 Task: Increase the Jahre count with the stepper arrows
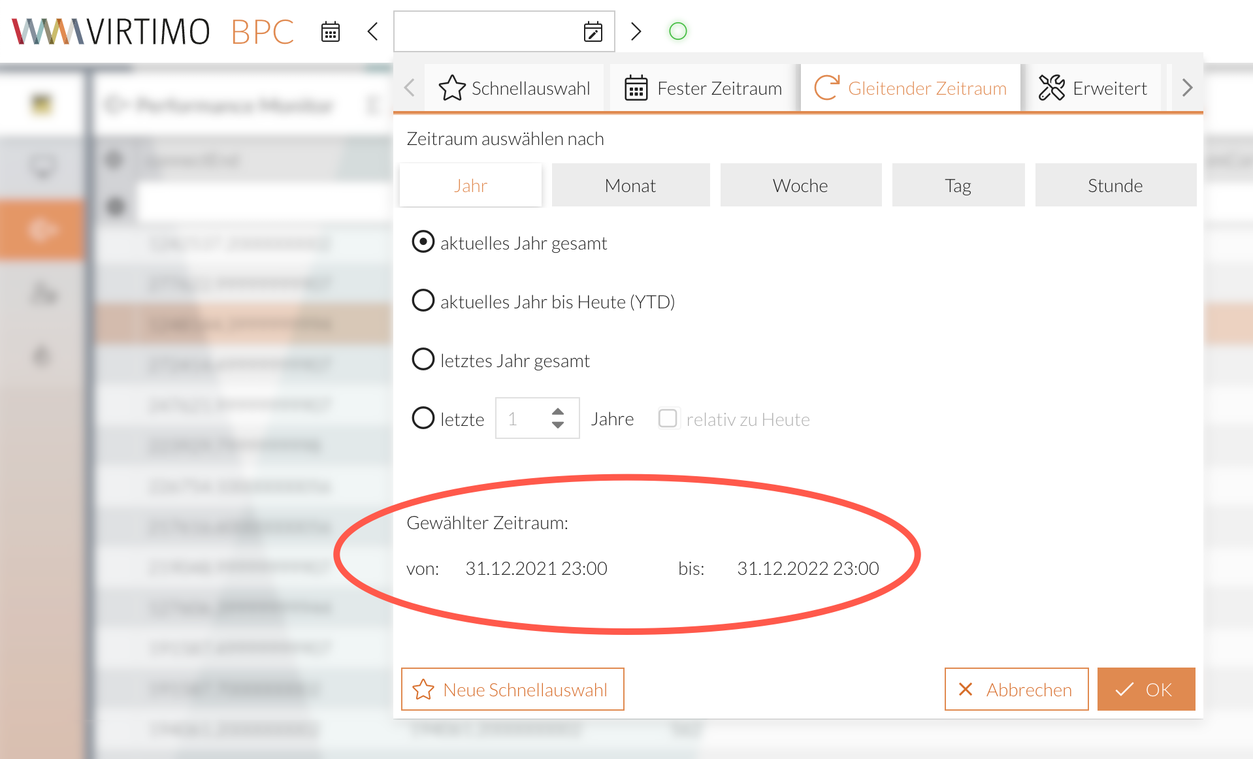558,412
